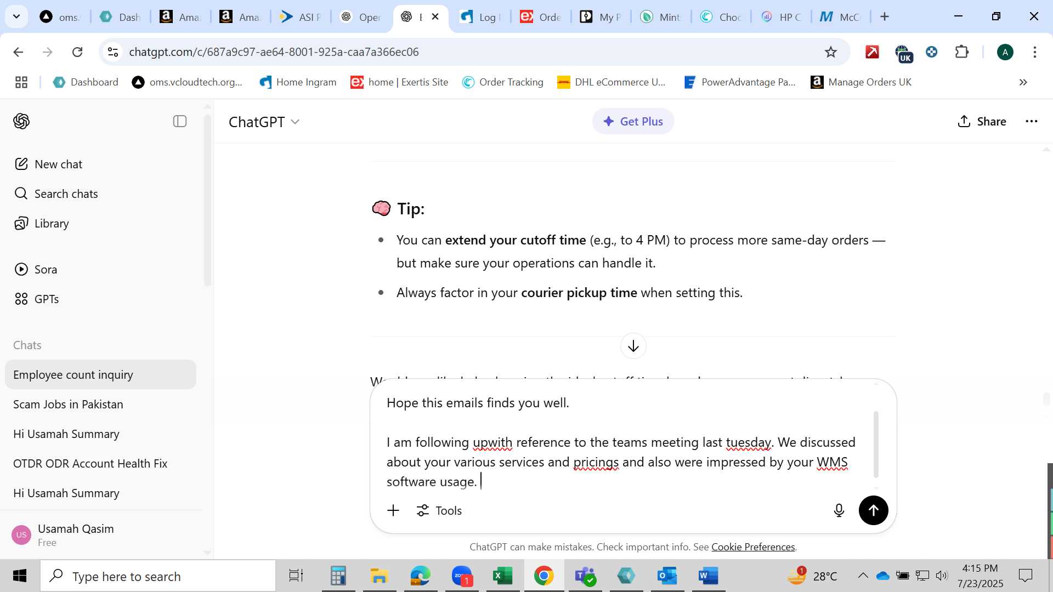View site information icon in address bar
This screenshot has height=592, width=1053.
click(113, 52)
